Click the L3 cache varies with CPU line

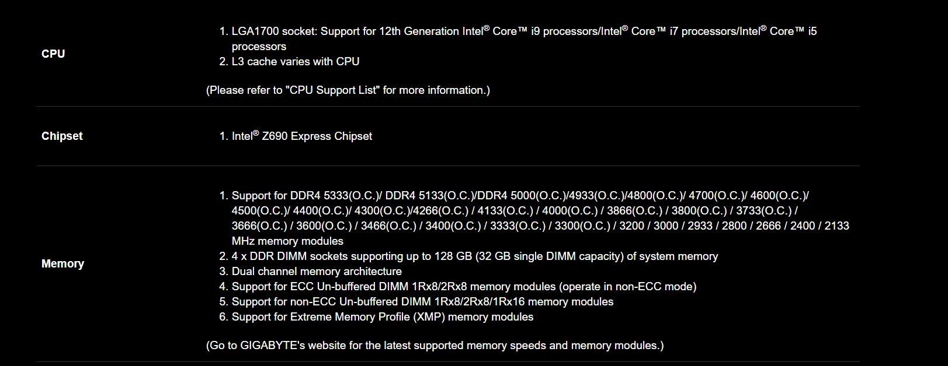point(296,61)
